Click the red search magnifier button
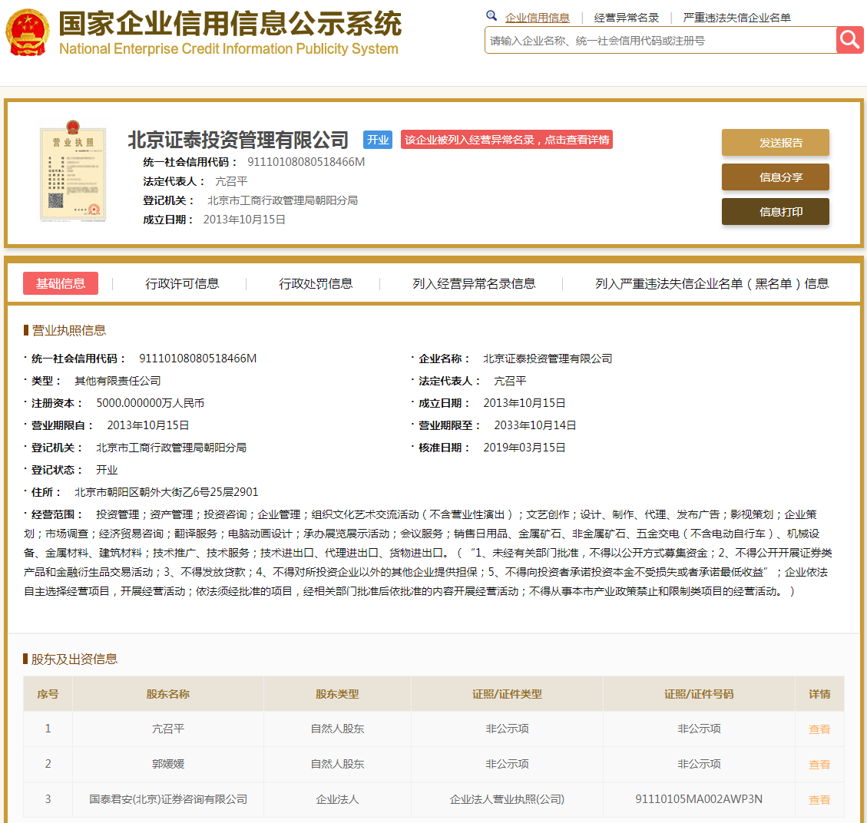Viewport: 867px width, 823px height. [849, 40]
